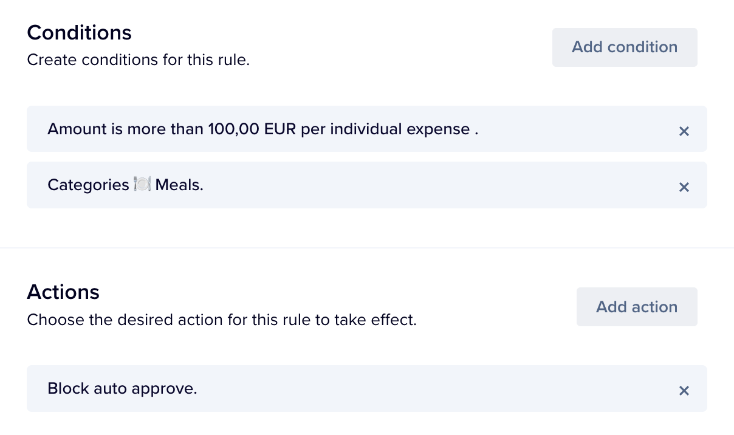Click the Conditions section heading

[x=79, y=32]
